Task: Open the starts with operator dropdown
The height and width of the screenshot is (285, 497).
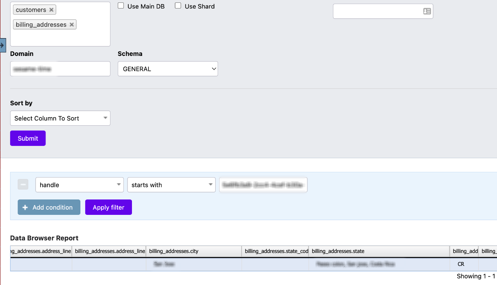Action: 171,185
